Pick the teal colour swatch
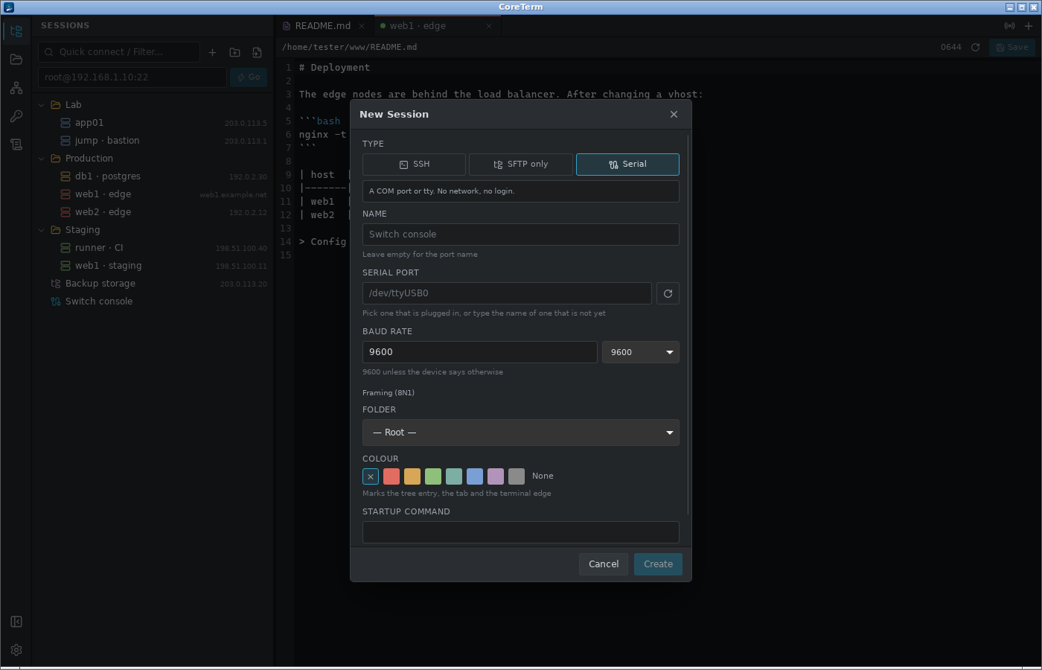This screenshot has height=670, width=1042. [x=454, y=476]
